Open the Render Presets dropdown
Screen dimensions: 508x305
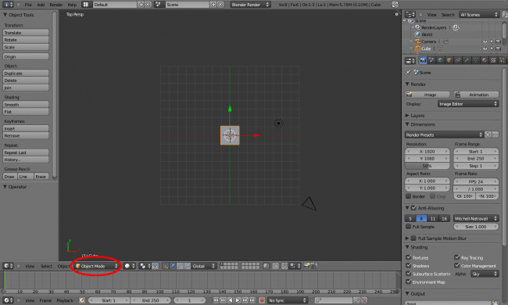(x=444, y=135)
